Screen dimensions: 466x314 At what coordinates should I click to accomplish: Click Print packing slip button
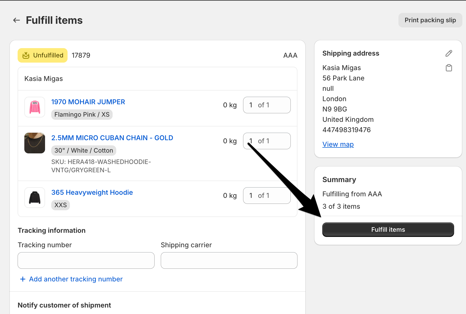tap(430, 20)
